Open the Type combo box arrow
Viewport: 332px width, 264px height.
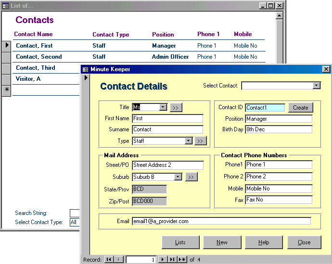tap(189, 141)
